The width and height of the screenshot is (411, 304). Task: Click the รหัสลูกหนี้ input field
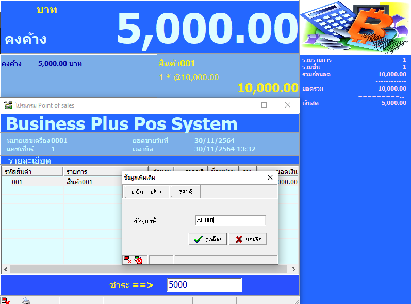[230, 220]
